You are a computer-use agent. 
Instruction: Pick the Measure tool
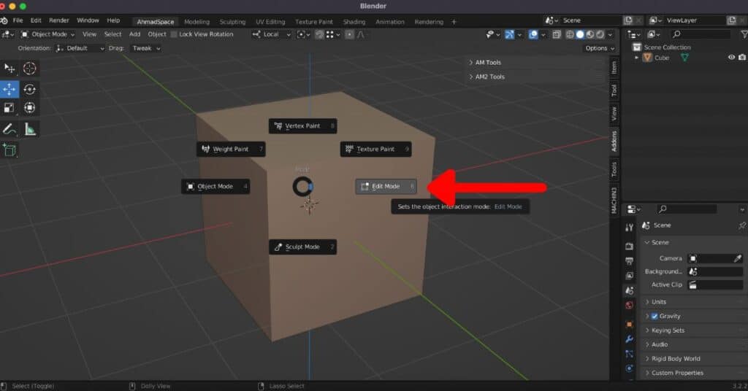click(29, 129)
